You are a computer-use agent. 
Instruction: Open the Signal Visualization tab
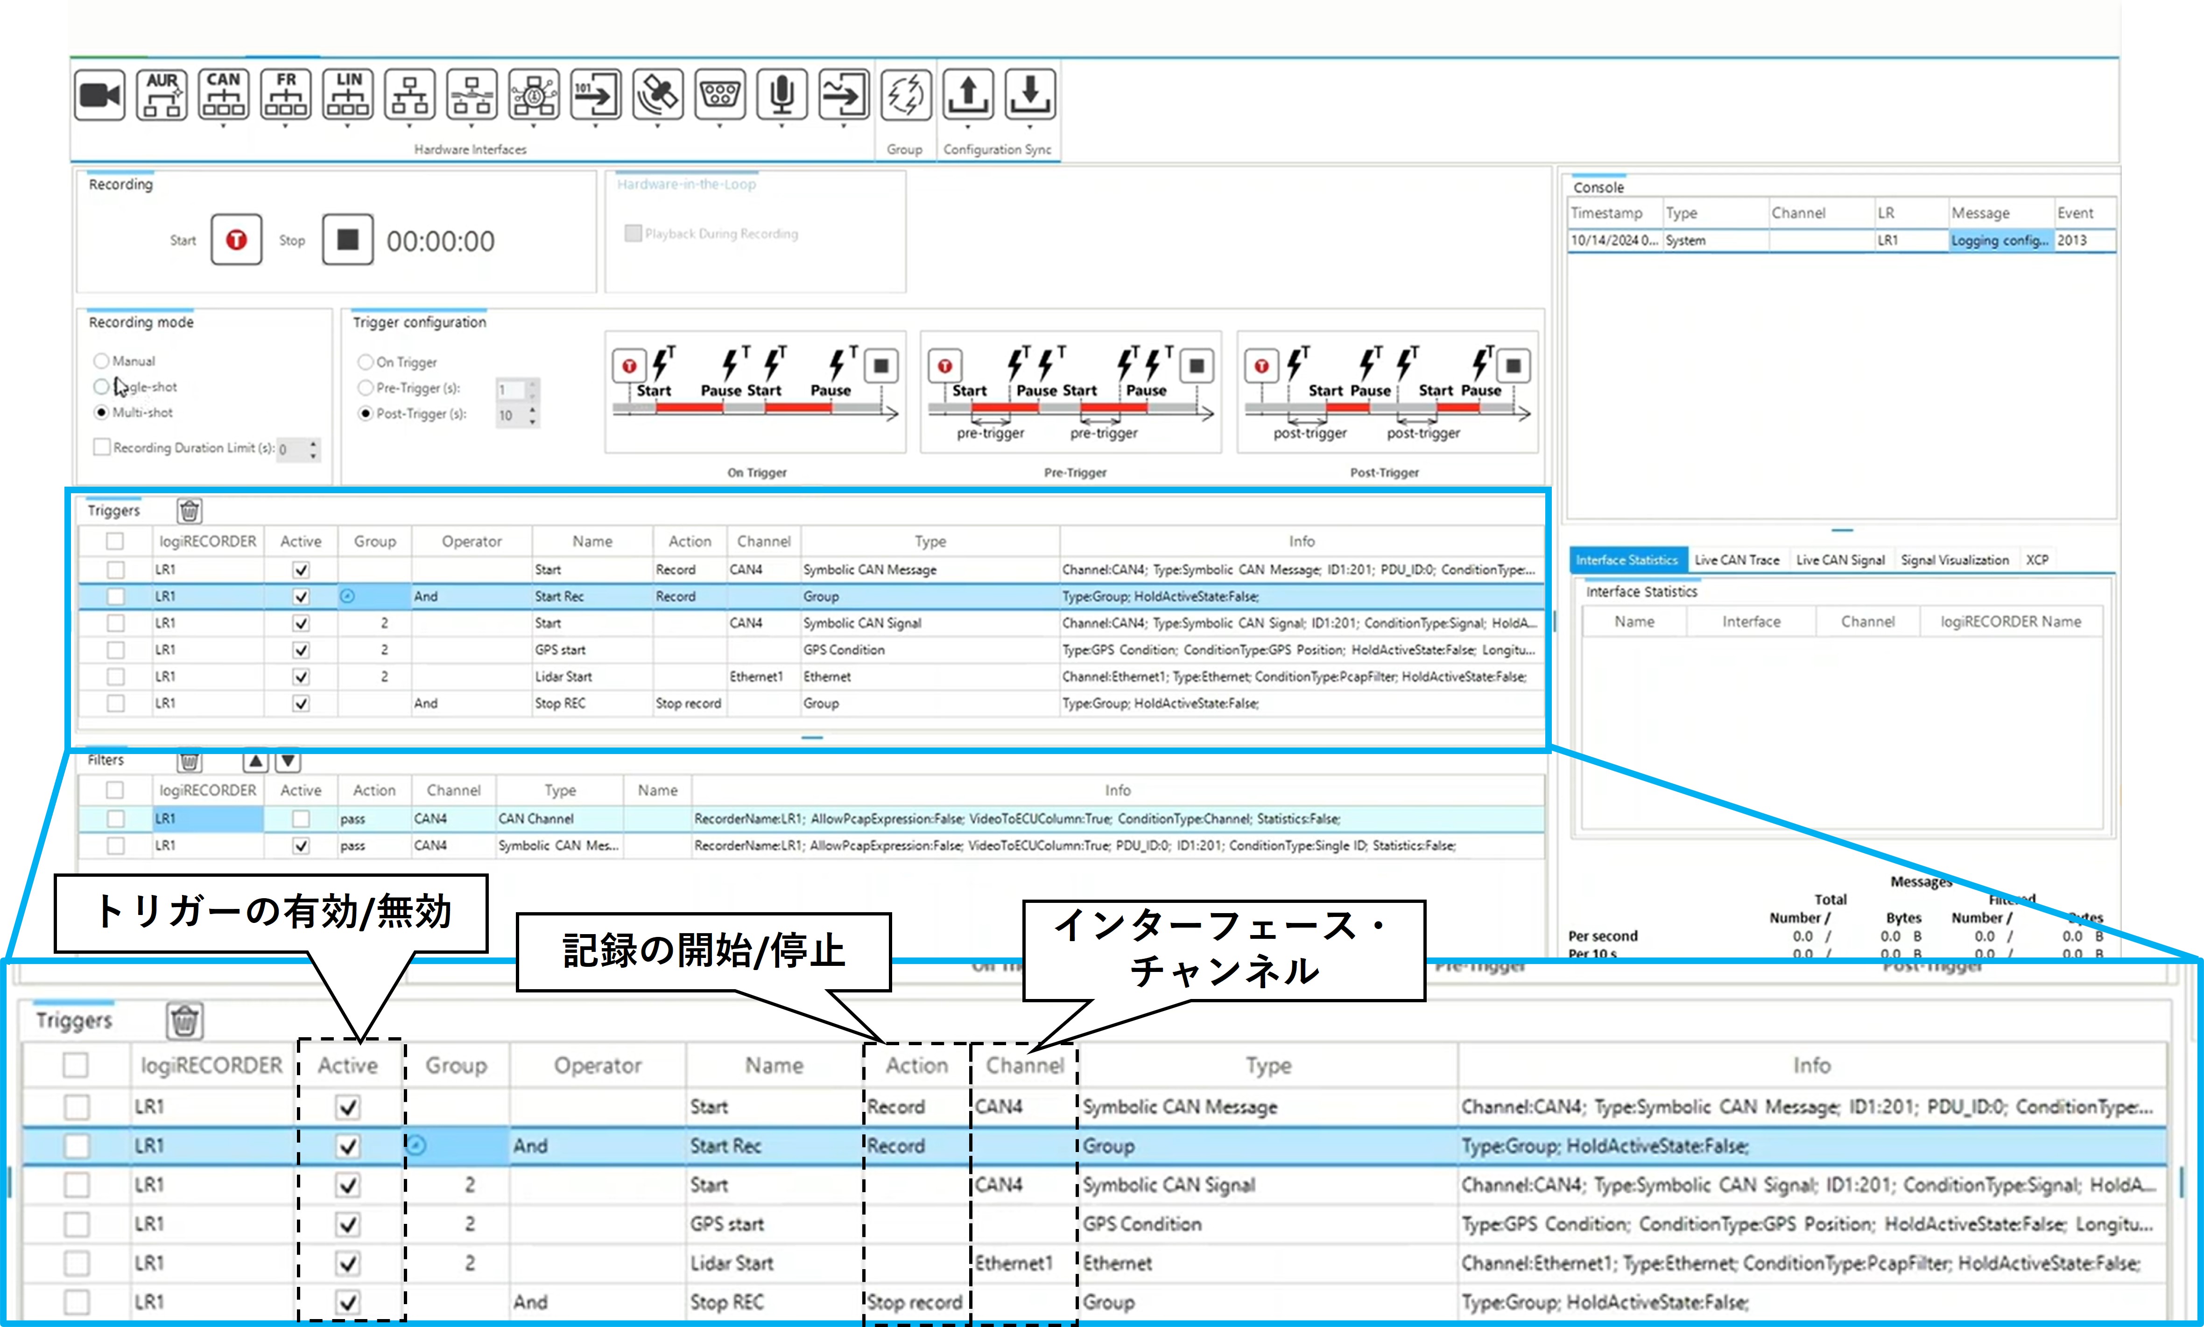pyautogui.click(x=1954, y=561)
